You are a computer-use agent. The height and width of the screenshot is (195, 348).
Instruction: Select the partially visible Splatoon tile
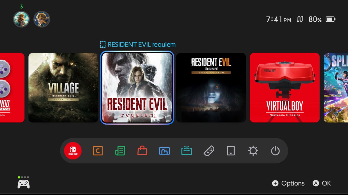(x=336, y=88)
